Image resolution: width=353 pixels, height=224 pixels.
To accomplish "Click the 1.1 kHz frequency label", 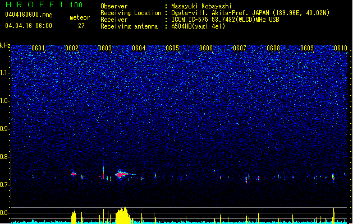I will tap(4, 73).
